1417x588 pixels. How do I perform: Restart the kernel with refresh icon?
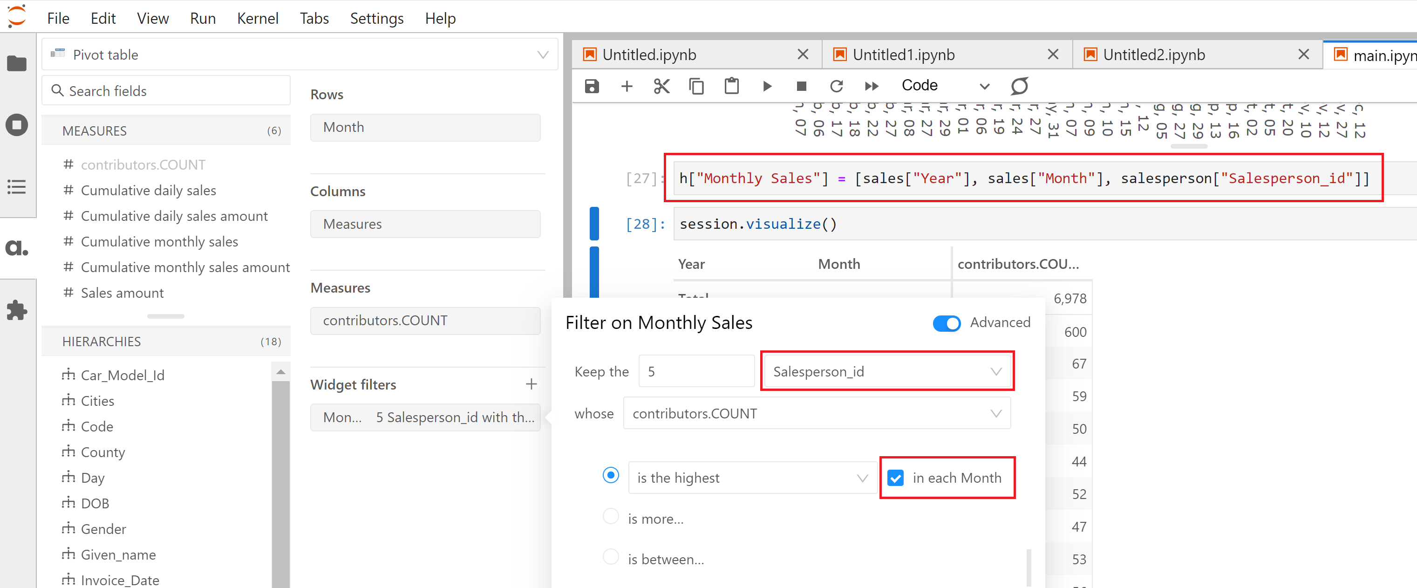[836, 86]
